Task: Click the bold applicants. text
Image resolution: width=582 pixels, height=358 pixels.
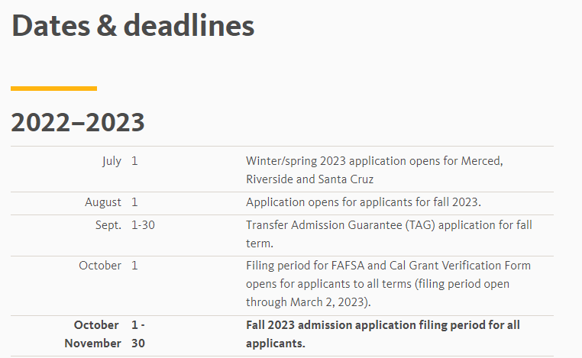Action: (x=276, y=343)
